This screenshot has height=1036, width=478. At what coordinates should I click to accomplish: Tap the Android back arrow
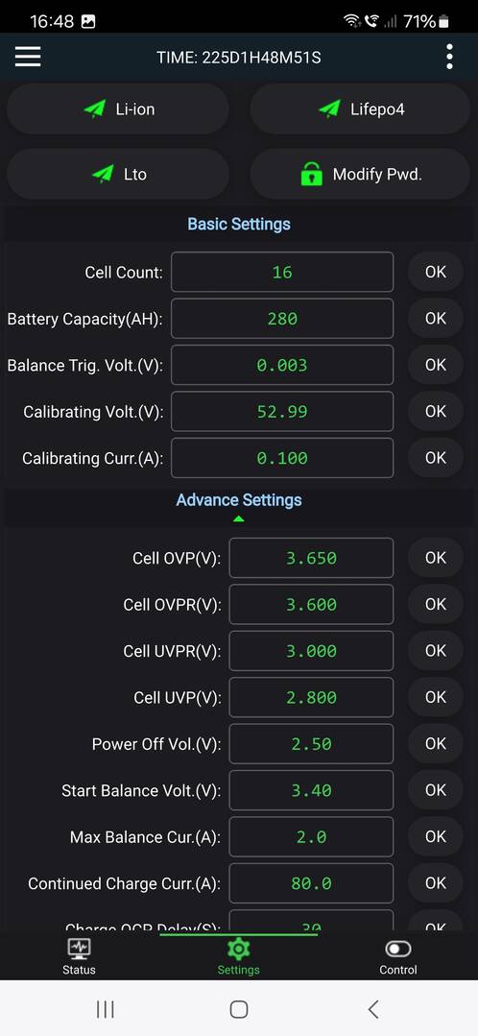point(373,1009)
